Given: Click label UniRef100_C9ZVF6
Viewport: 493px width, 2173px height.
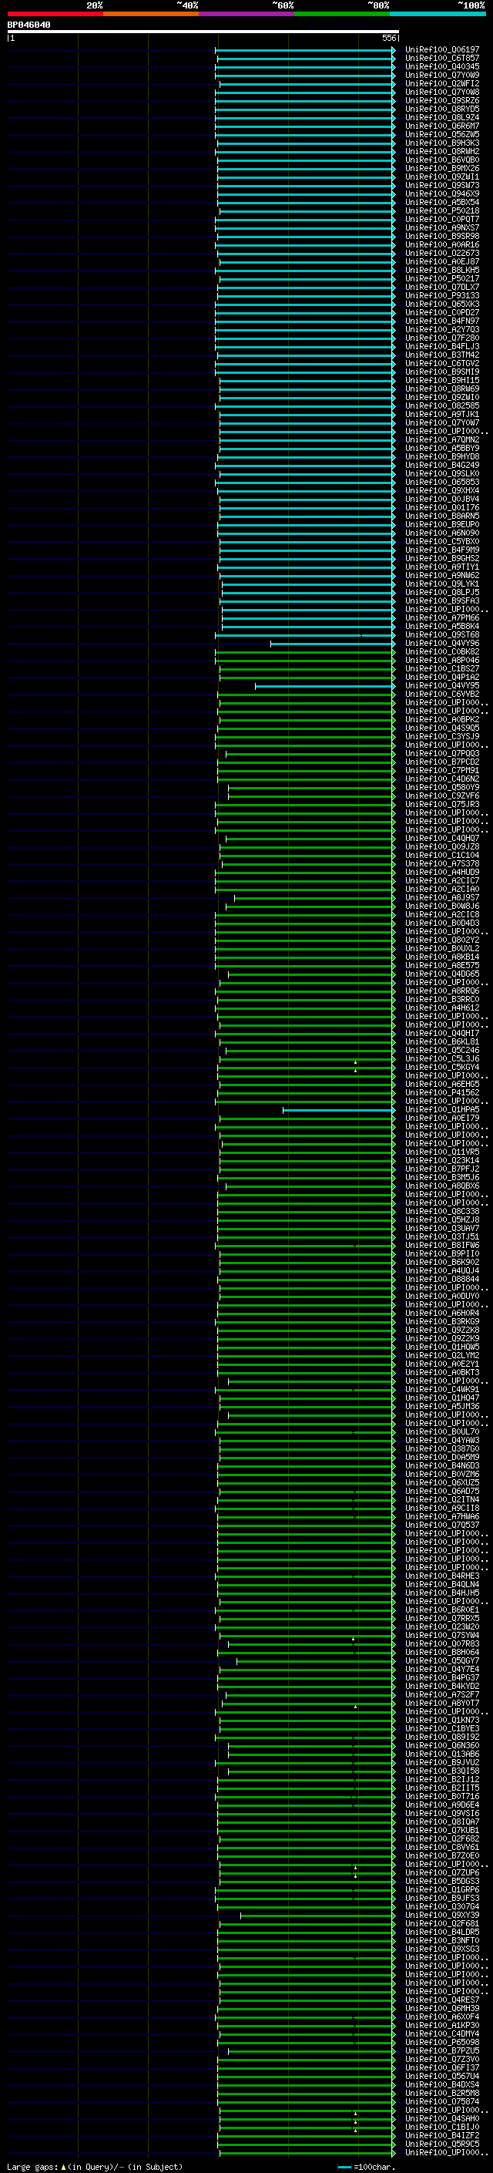Looking at the screenshot, I should point(442,796).
